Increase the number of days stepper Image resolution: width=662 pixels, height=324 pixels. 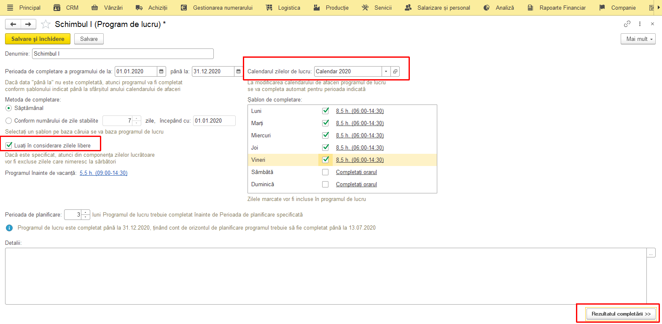pos(137,118)
